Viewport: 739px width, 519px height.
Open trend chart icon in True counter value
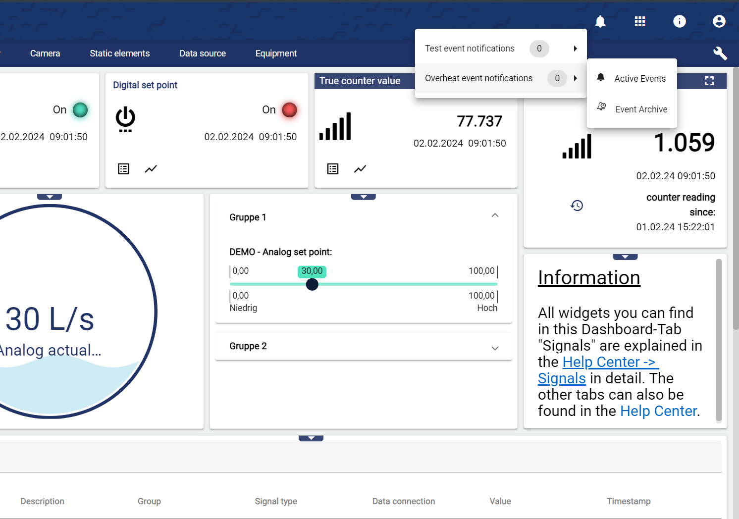click(360, 169)
